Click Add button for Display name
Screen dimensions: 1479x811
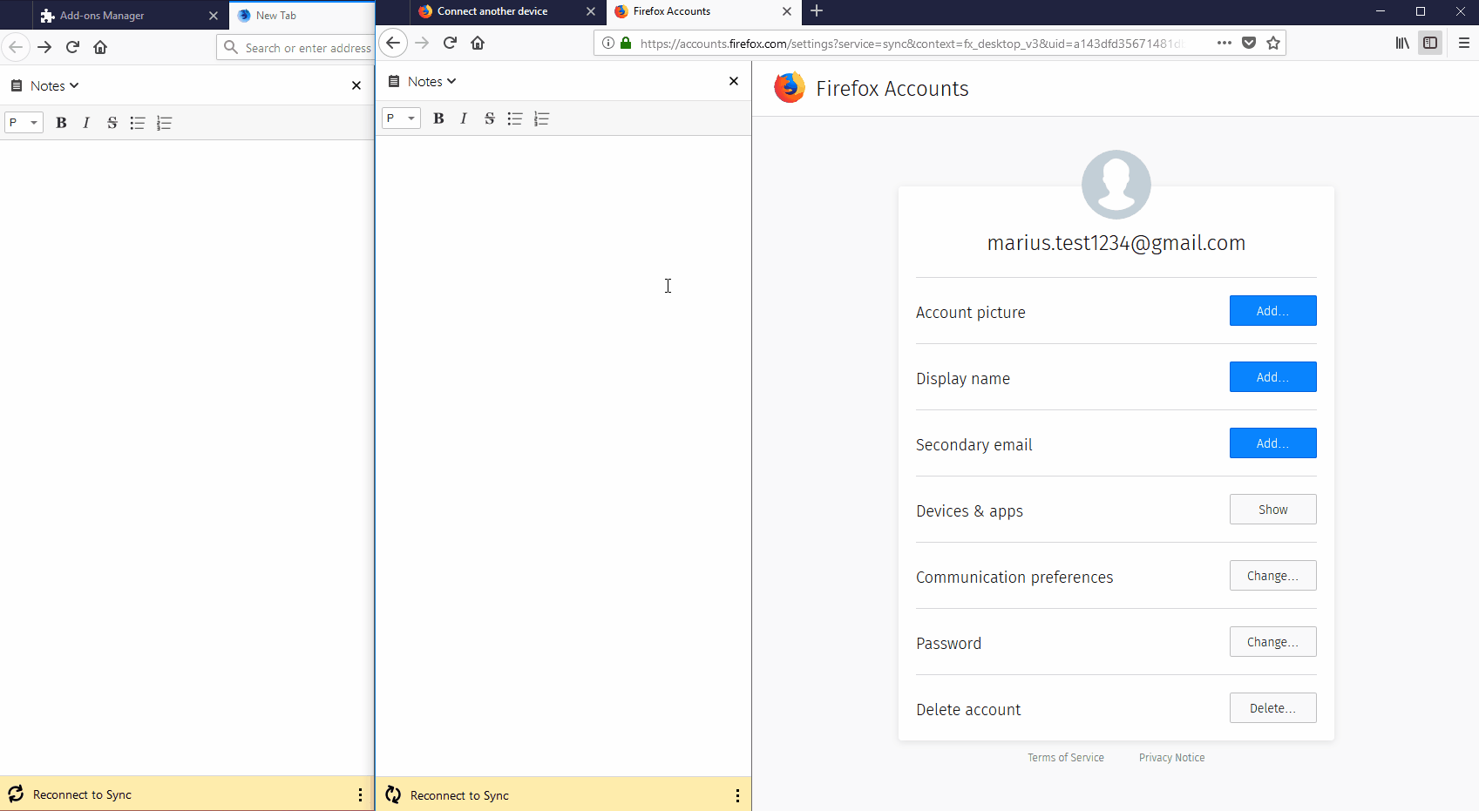pos(1272,377)
